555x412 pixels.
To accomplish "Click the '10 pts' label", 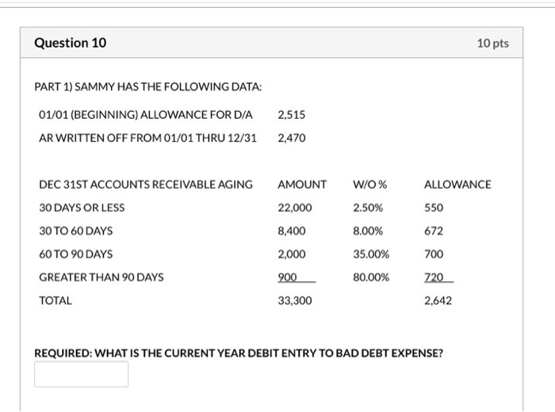I will [x=492, y=43].
